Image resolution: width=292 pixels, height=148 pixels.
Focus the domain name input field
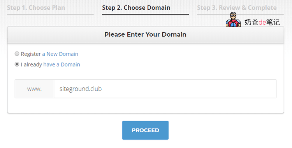coord(165,89)
